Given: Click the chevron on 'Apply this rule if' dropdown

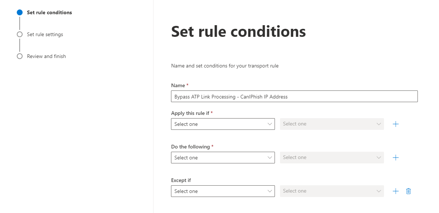Looking at the screenshot, I should coord(270,124).
